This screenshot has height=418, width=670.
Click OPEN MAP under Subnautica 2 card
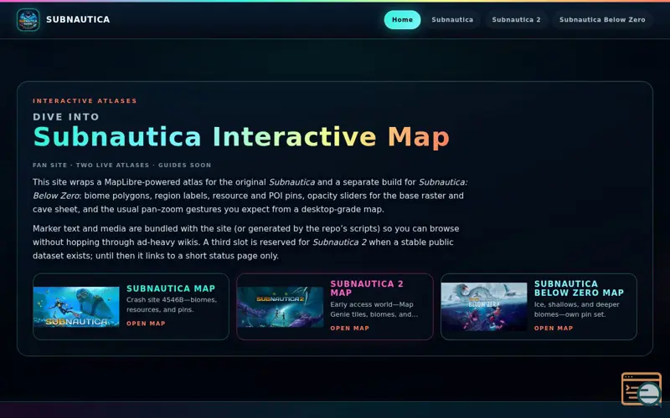(349, 329)
